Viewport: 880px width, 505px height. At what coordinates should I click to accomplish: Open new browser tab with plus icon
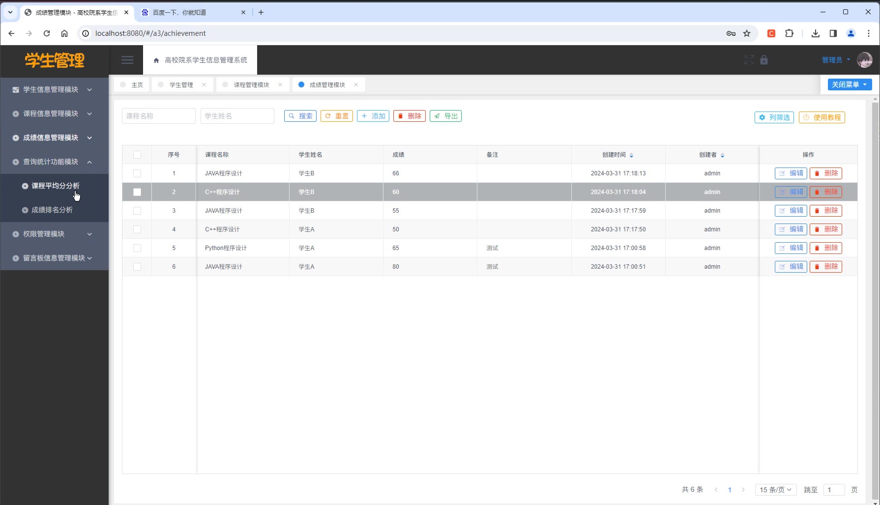[261, 12]
